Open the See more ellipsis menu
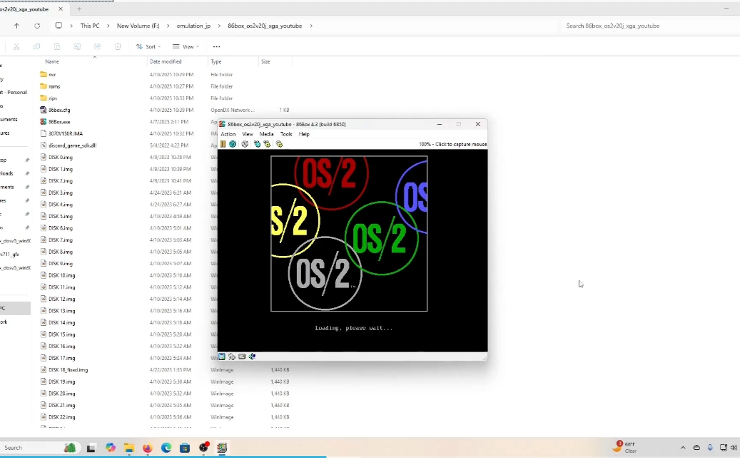The width and height of the screenshot is (740, 462). point(217,46)
